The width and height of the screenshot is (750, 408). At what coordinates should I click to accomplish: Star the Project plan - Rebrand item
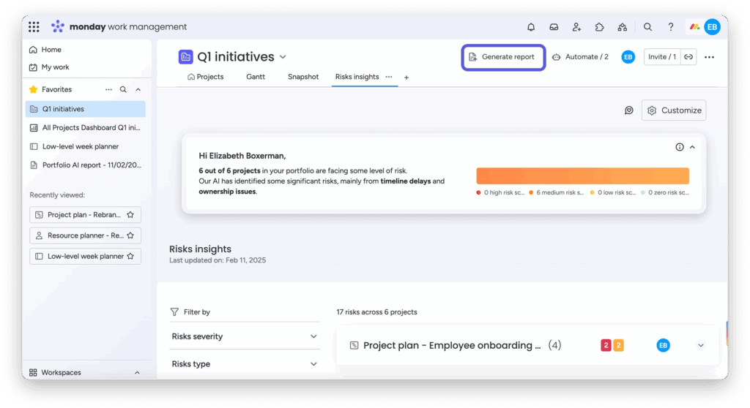(x=130, y=215)
